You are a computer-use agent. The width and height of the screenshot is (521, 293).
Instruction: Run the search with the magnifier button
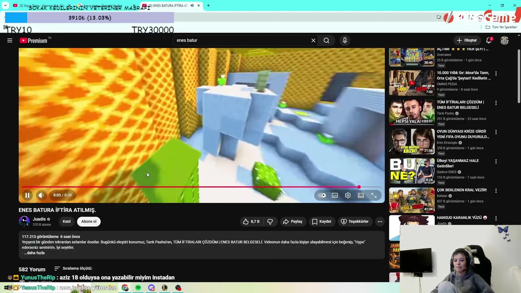(x=326, y=40)
